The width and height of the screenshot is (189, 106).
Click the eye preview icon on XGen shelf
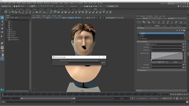point(9,12)
